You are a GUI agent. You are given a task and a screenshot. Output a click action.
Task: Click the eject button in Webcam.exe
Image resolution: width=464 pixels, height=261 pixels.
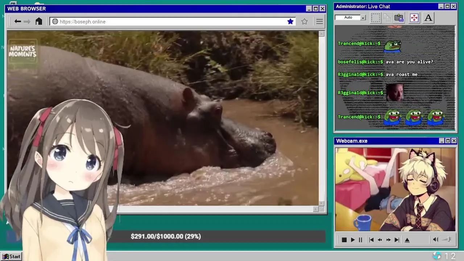pos(407,240)
